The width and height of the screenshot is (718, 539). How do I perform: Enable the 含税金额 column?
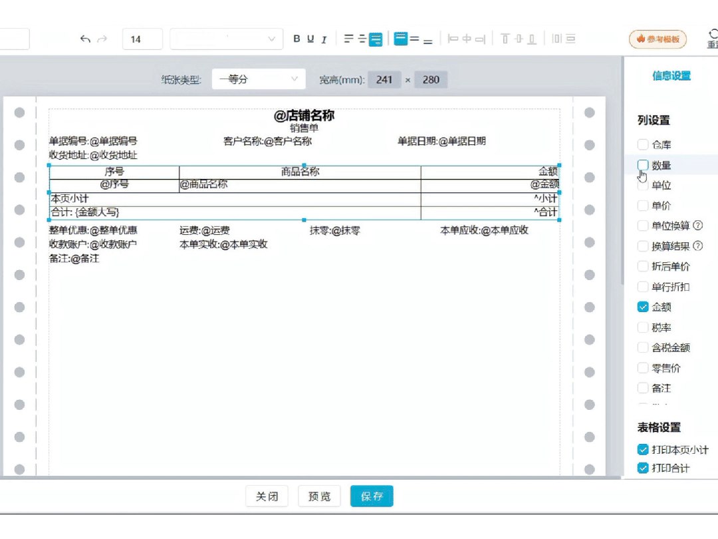click(x=643, y=347)
